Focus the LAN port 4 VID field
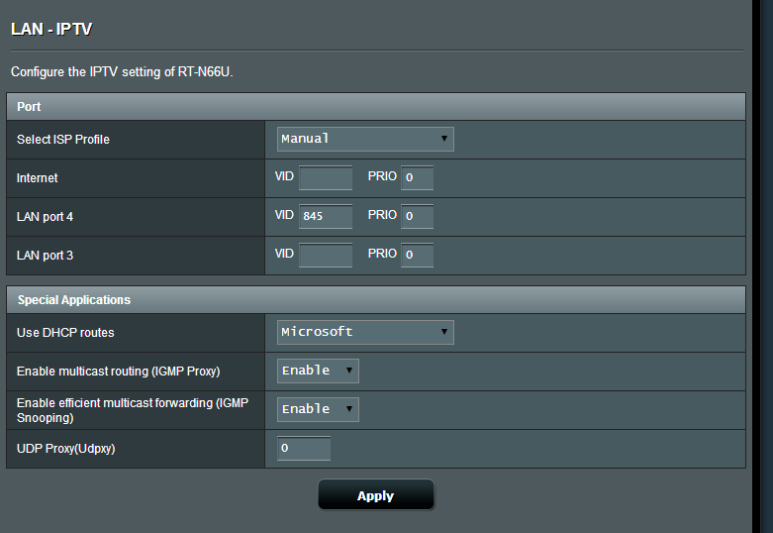 (326, 216)
